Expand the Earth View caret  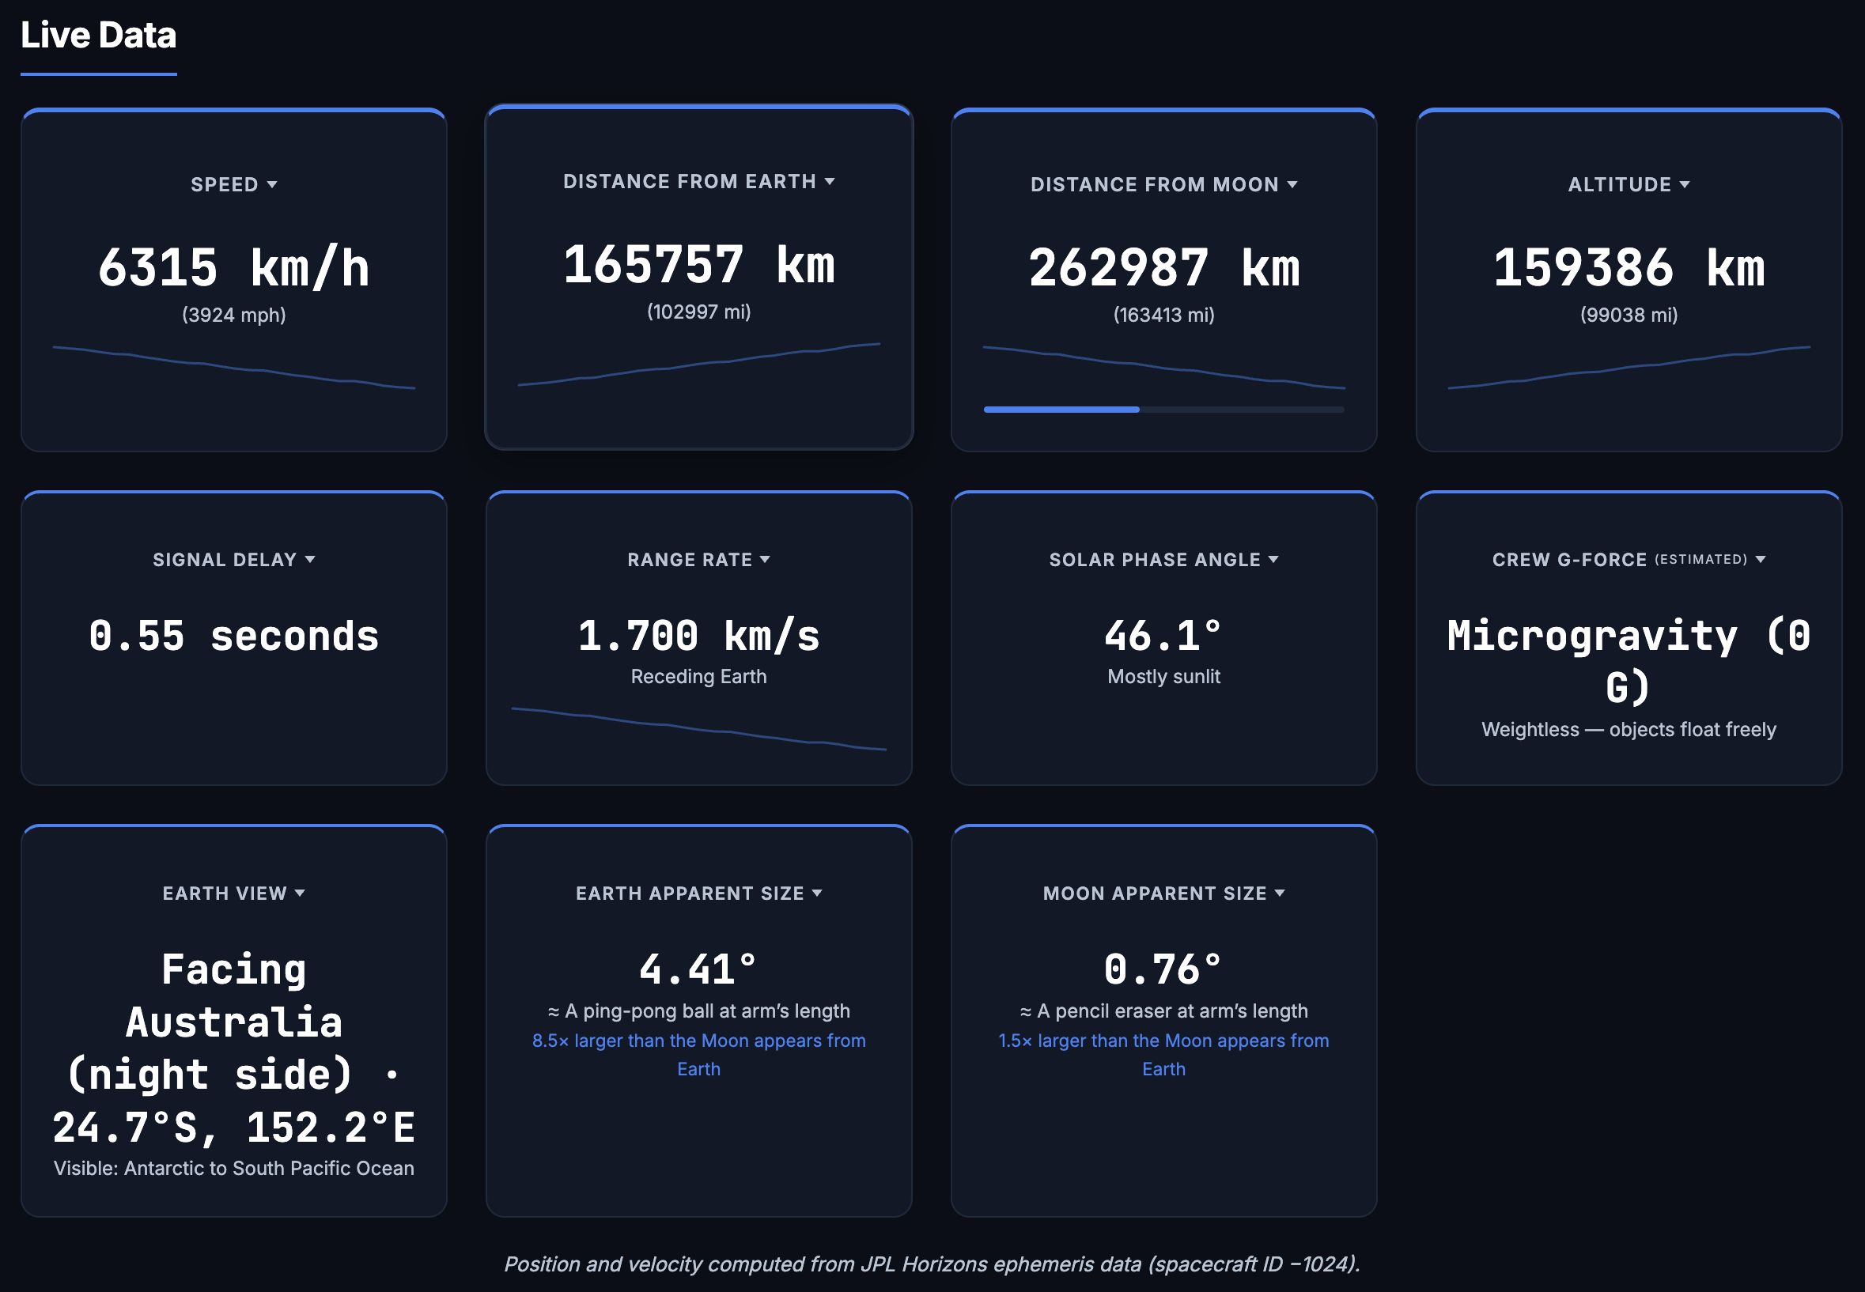[x=301, y=893]
